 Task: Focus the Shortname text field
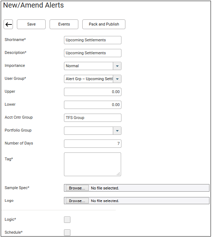click(x=93, y=40)
